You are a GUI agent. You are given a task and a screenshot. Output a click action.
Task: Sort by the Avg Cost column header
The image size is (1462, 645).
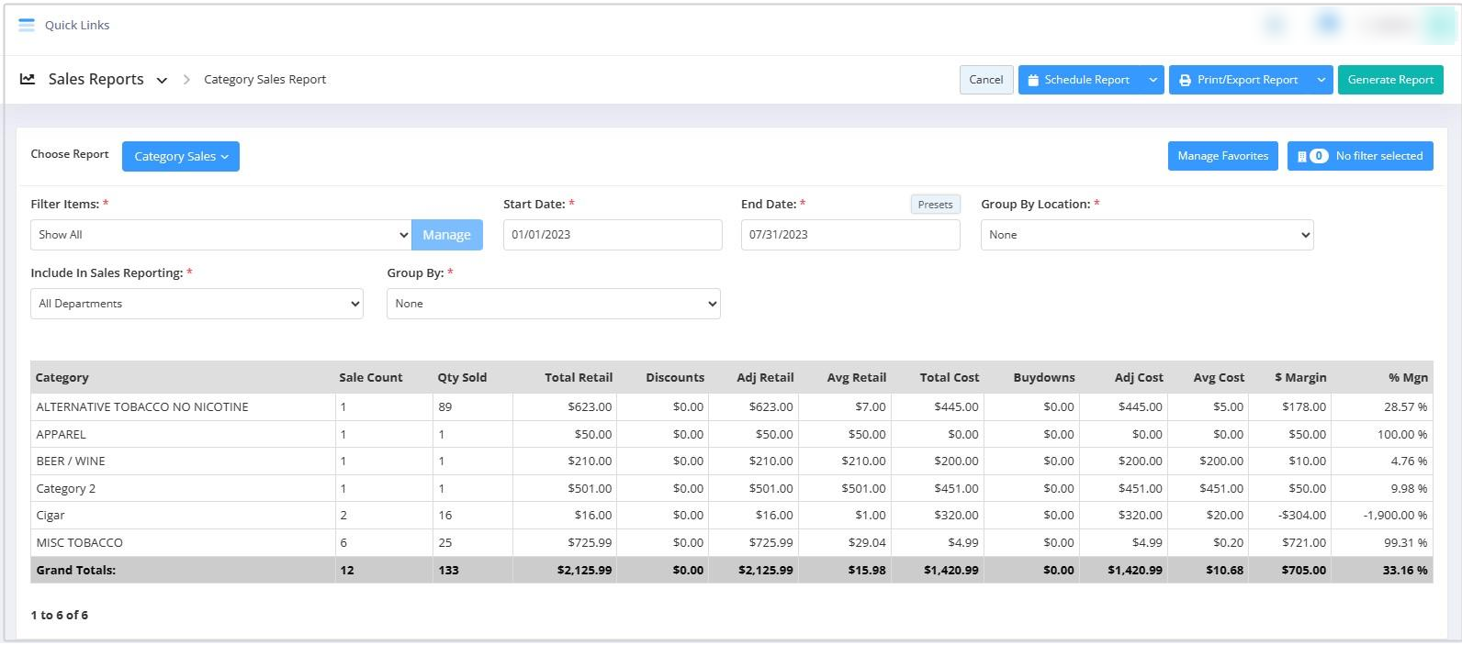click(x=1219, y=377)
